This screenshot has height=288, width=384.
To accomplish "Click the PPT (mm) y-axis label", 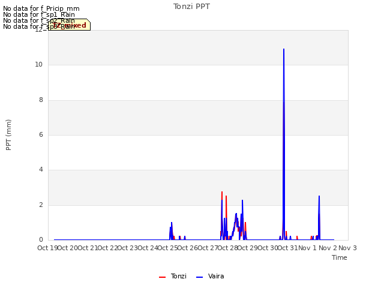I will click(8, 135).
